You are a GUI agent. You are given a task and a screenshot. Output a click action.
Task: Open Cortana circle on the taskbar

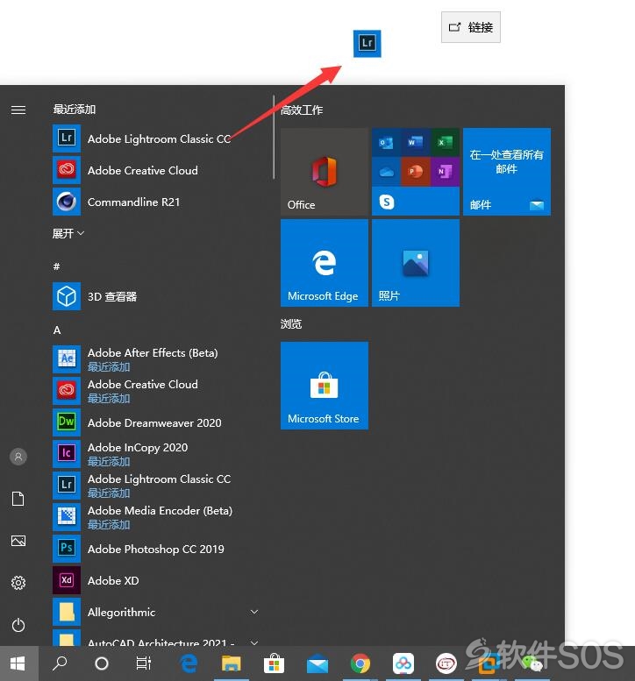[x=101, y=663]
